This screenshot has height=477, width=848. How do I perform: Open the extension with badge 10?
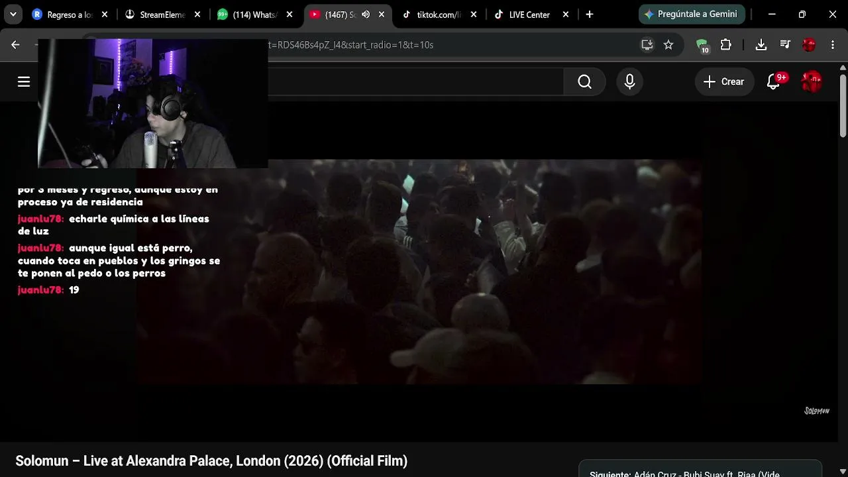(702, 45)
